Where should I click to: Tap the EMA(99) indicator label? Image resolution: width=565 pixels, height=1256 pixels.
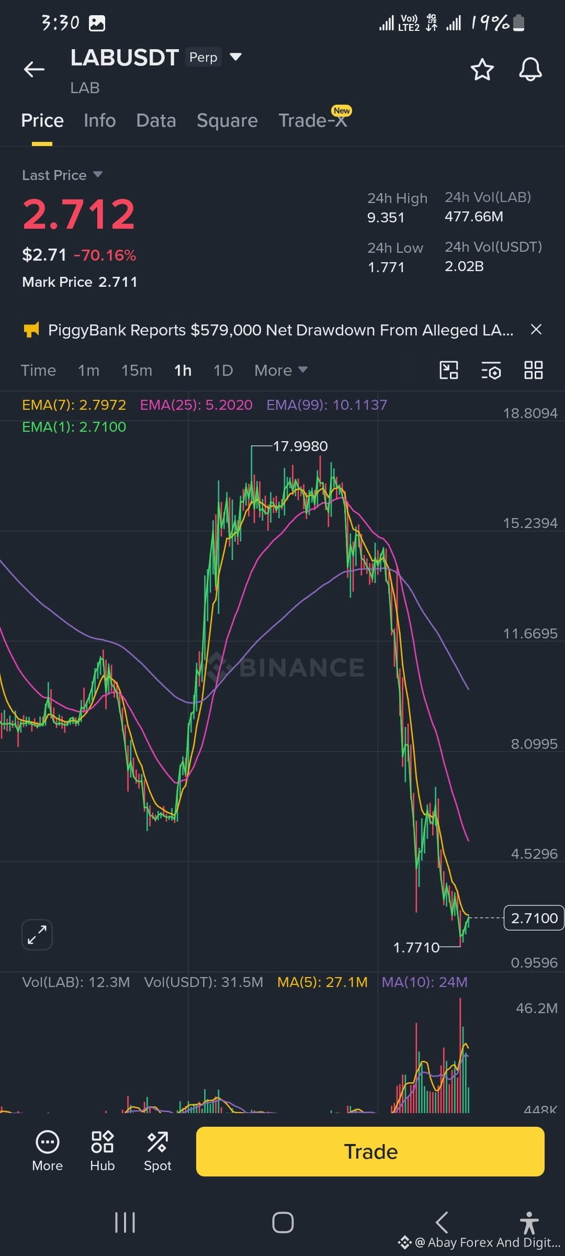(327, 405)
